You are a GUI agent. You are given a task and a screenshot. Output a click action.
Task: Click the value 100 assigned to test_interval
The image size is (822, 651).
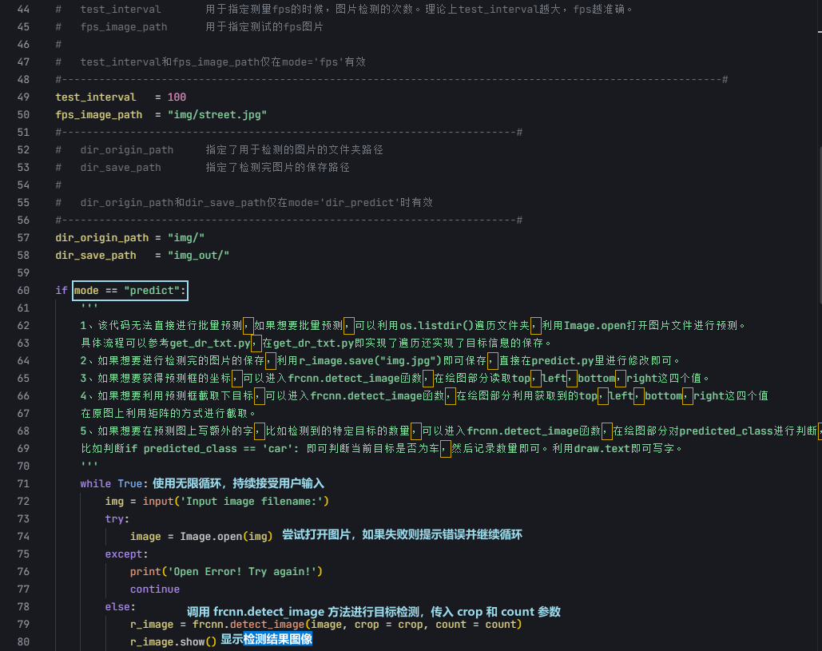[x=176, y=97]
